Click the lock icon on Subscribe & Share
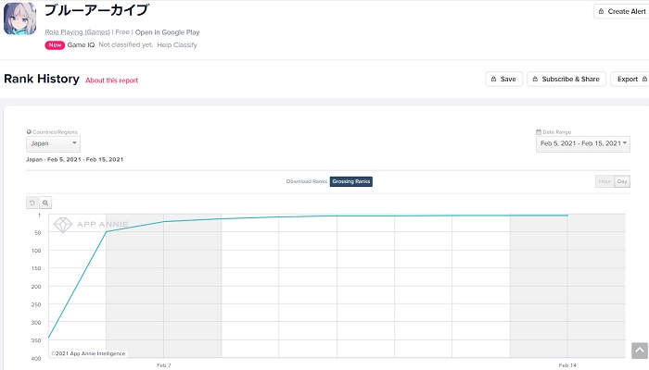649x370 pixels. tap(535, 79)
